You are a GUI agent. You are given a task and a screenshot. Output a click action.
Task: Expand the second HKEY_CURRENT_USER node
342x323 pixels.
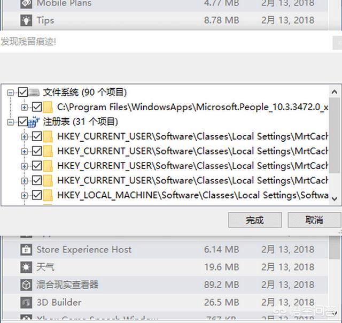tap(25, 151)
